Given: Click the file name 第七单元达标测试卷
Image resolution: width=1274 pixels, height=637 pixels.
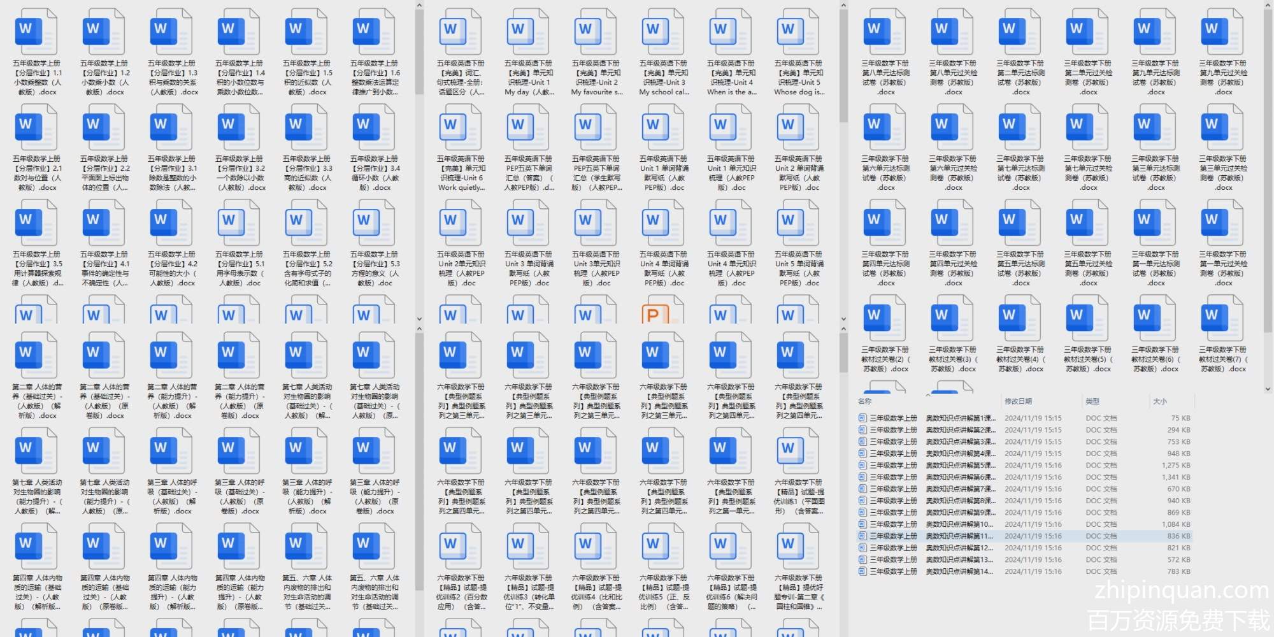Looking at the screenshot, I should (1020, 173).
